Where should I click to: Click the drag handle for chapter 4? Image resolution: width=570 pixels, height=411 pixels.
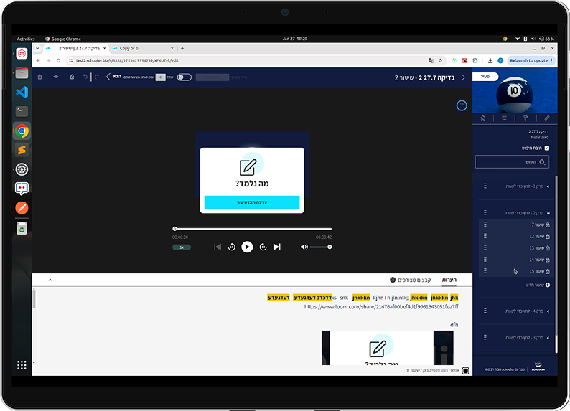point(485,311)
